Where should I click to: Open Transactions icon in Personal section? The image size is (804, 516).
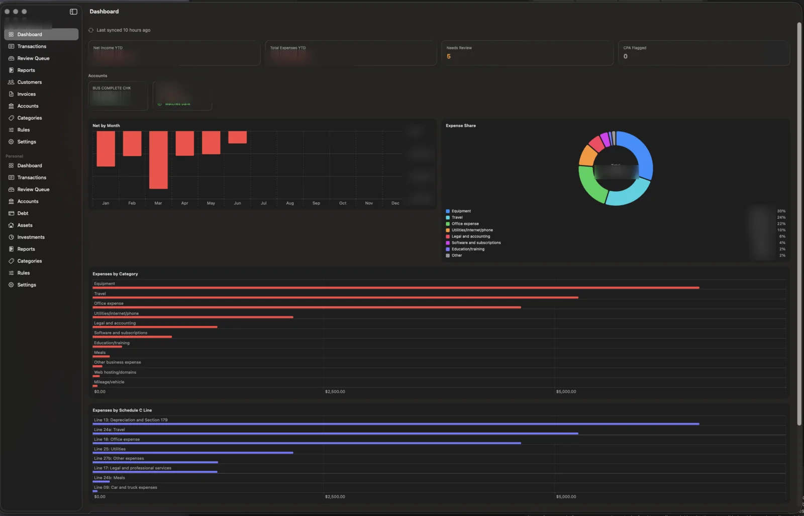pyautogui.click(x=11, y=178)
